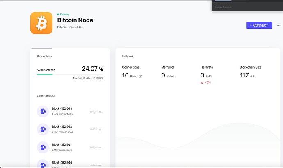
Task: Click 452.543 of 782.012 blocks text
Action: 88,78
